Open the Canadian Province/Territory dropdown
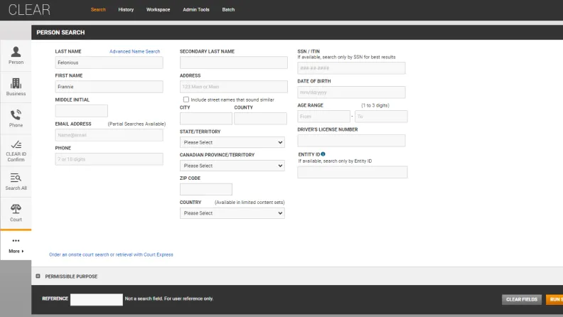Image resolution: width=563 pixels, height=317 pixels. [232, 166]
